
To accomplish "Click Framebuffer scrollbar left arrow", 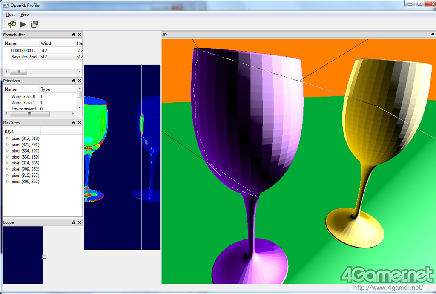I will 6,72.
